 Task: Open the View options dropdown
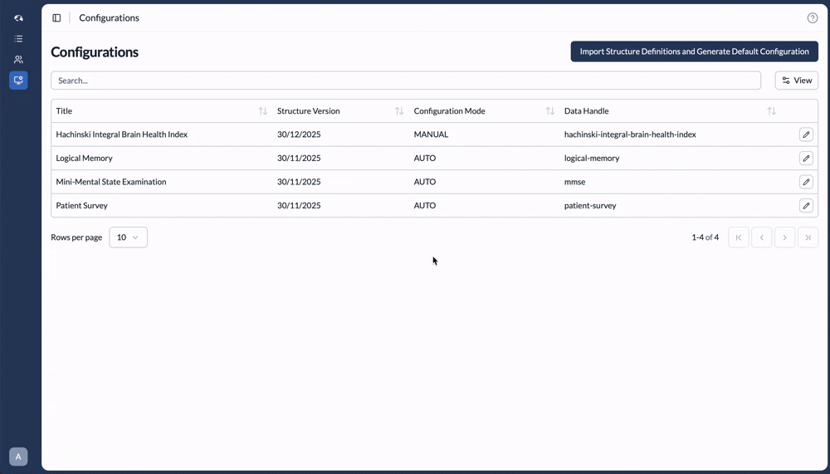797,81
